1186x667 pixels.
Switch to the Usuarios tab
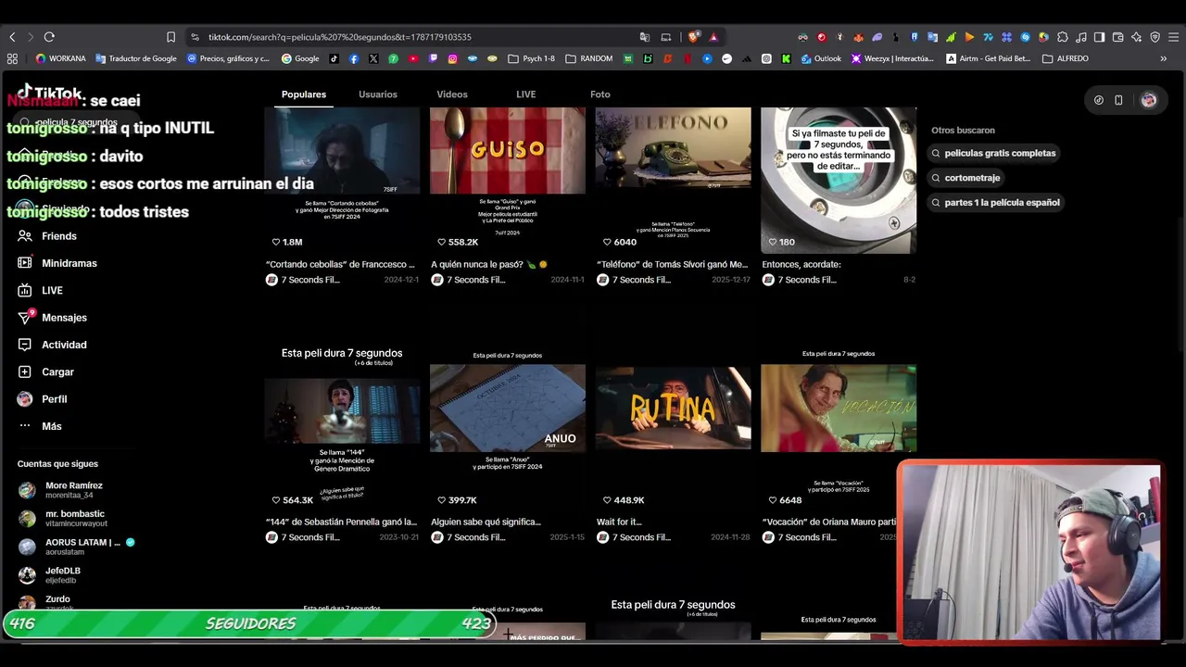click(x=378, y=94)
